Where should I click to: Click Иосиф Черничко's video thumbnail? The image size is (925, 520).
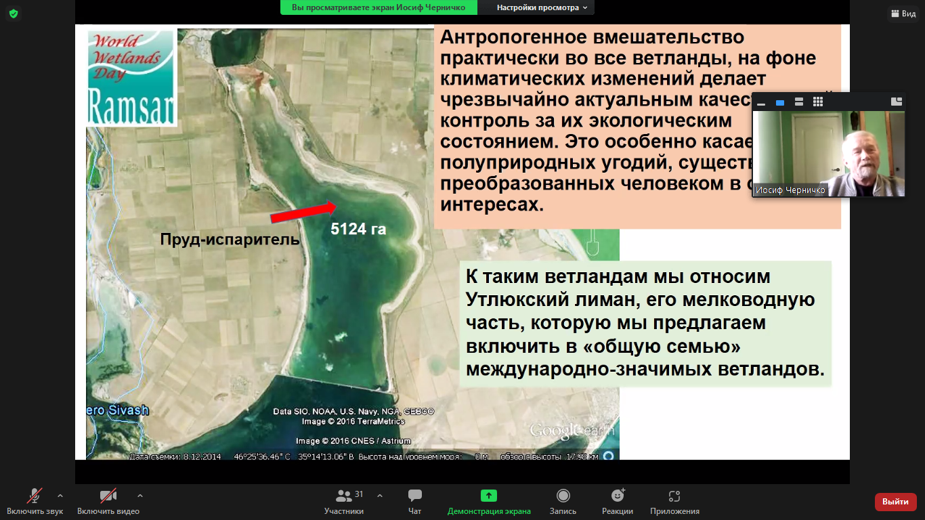click(828, 154)
